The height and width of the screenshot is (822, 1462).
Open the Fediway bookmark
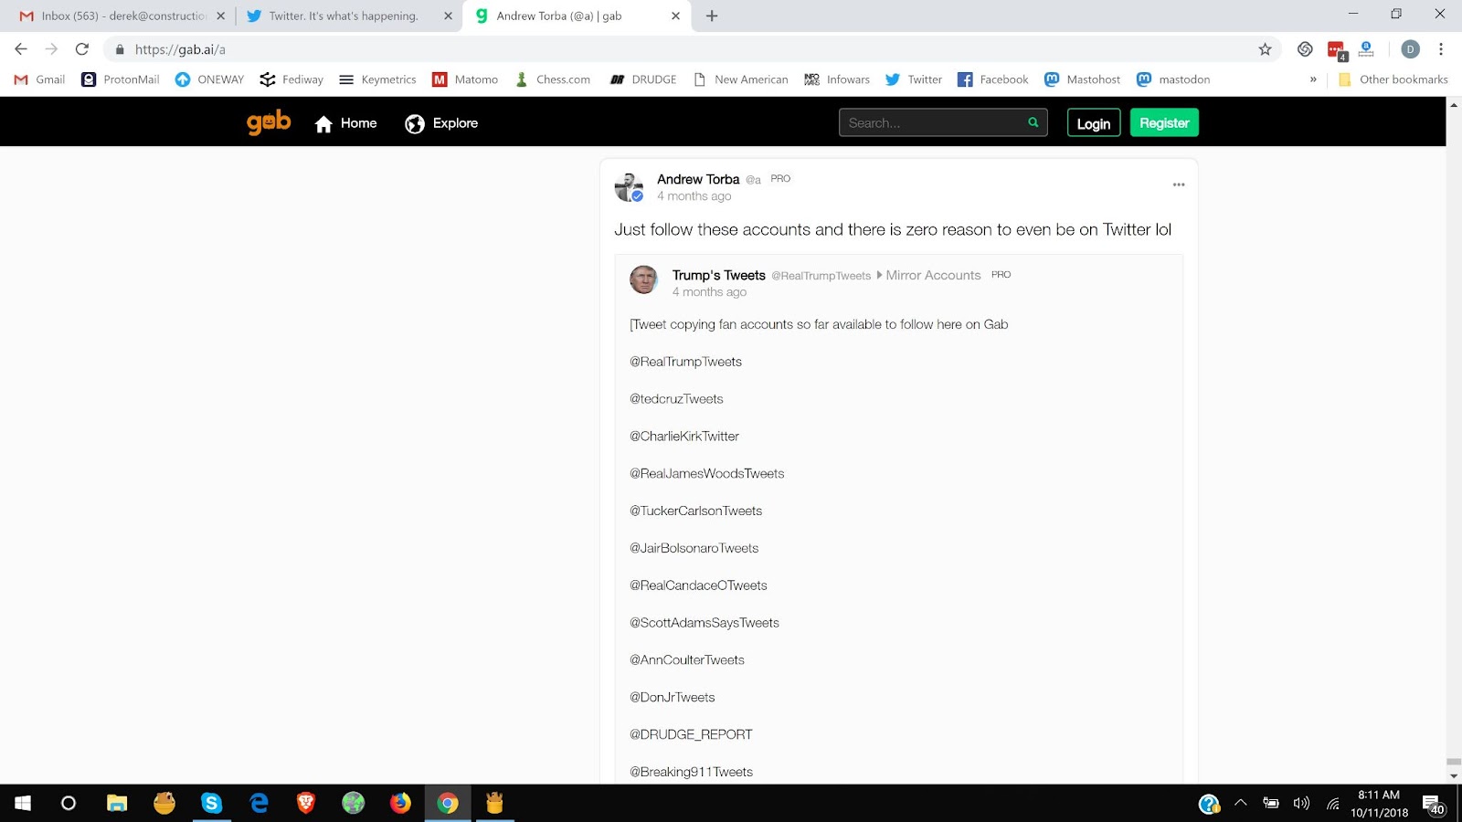click(x=291, y=79)
